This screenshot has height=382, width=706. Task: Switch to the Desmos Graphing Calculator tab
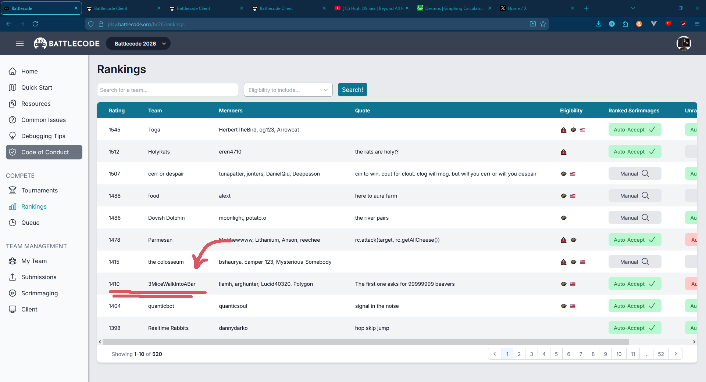[x=454, y=8]
